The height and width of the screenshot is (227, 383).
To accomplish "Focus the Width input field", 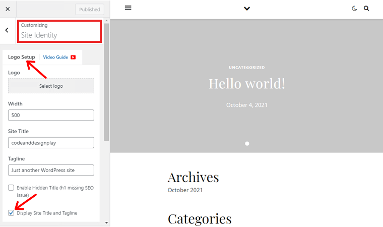I will [x=51, y=115].
